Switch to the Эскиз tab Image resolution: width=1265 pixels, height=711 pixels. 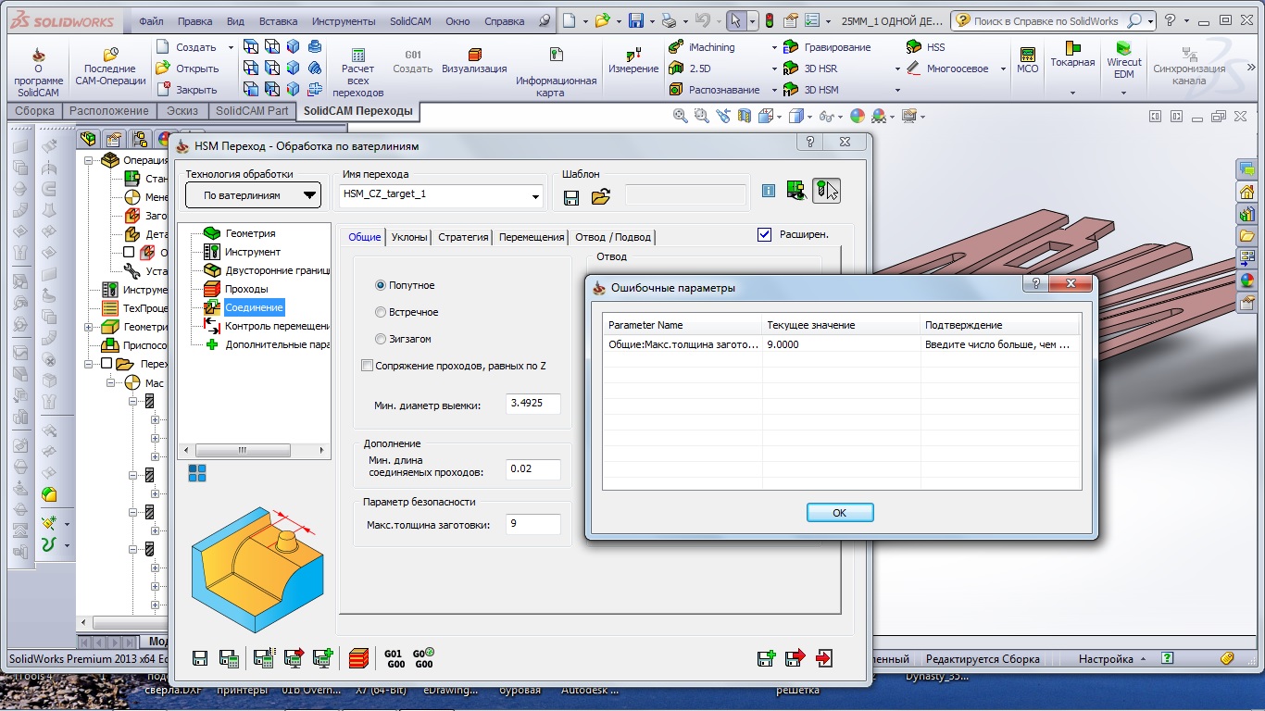pos(182,111)
